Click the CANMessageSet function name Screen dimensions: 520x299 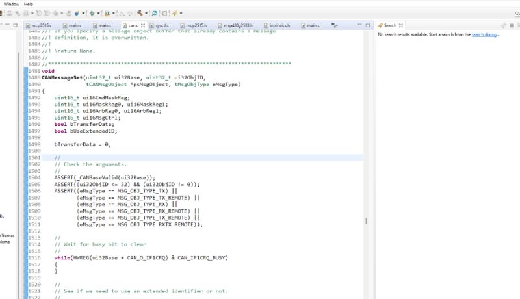pos(62,77)
